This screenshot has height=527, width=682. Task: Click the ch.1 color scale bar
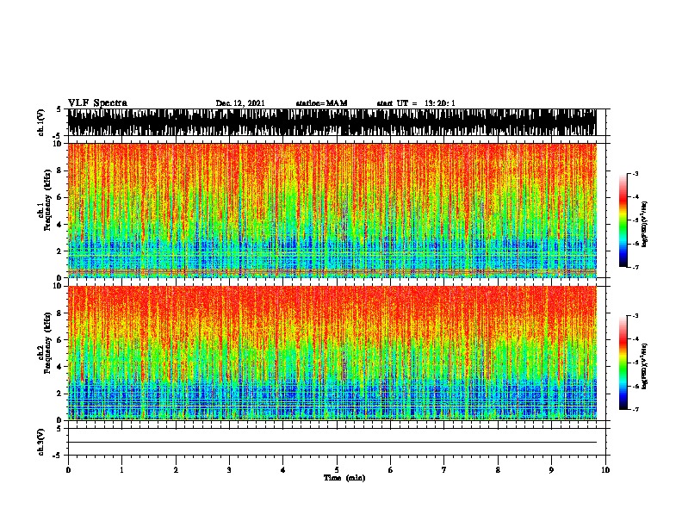pos(623,220)
